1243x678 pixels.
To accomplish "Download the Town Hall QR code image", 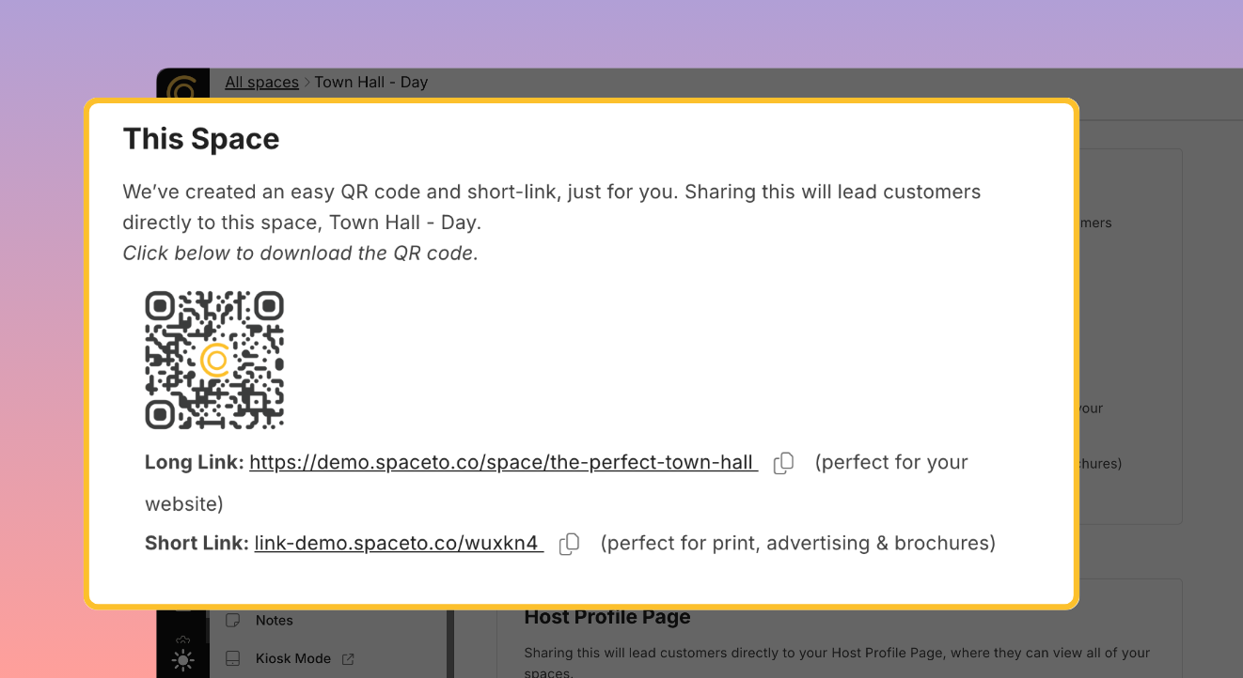I will click(214, 360).
